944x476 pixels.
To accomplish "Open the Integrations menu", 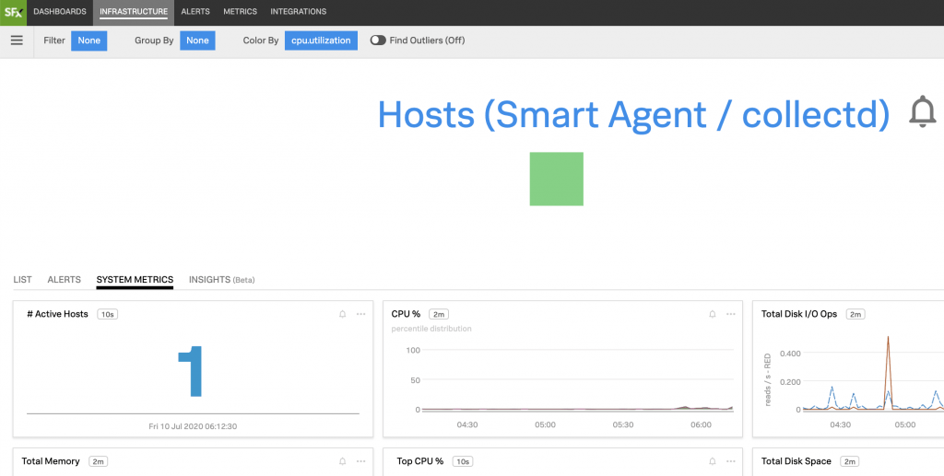I will pos(298,12).
